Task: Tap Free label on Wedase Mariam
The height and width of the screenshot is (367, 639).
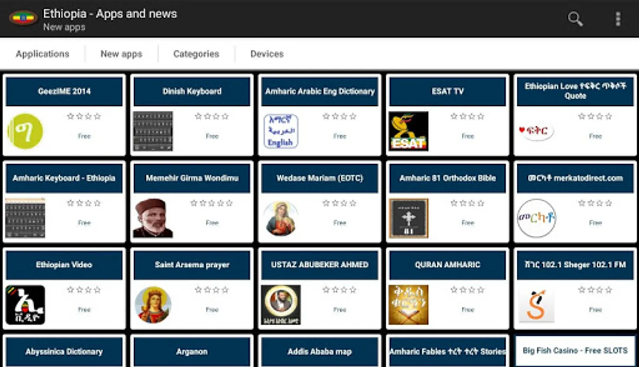Action: tap(340, 223)
